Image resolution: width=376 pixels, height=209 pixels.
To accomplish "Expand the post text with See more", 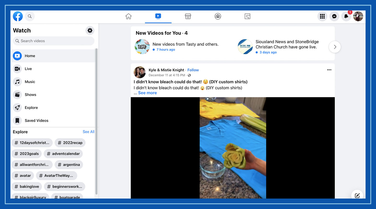I will 148,93.
